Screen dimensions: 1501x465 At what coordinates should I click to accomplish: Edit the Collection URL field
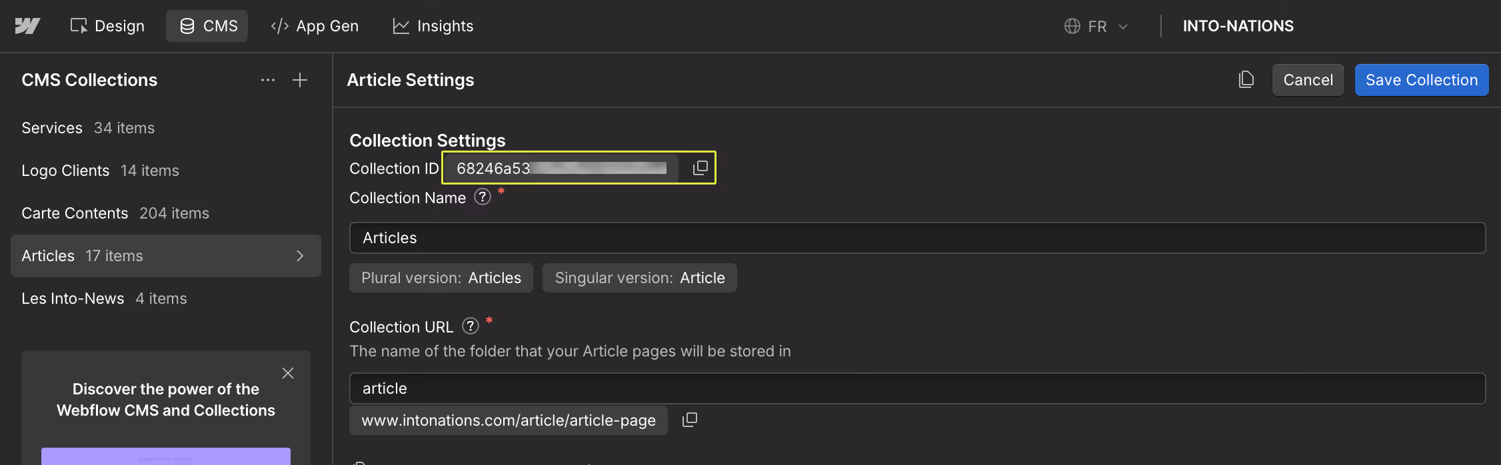click(x=917, y=388)
